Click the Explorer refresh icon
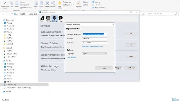The height and width of the screenshot is (101, 180). (x=144, y=14)
